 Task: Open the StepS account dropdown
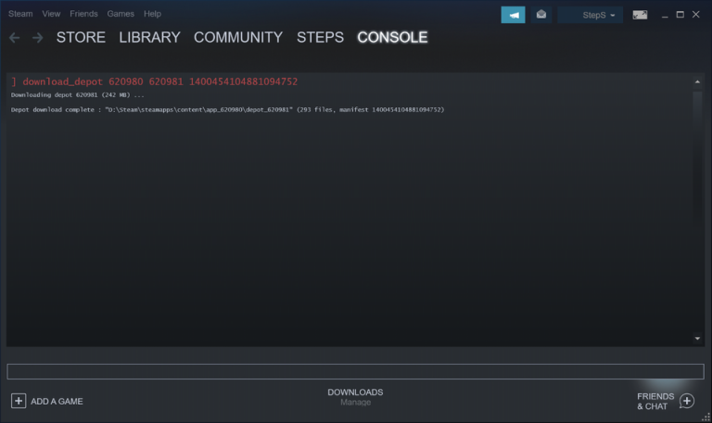(590, 15)
